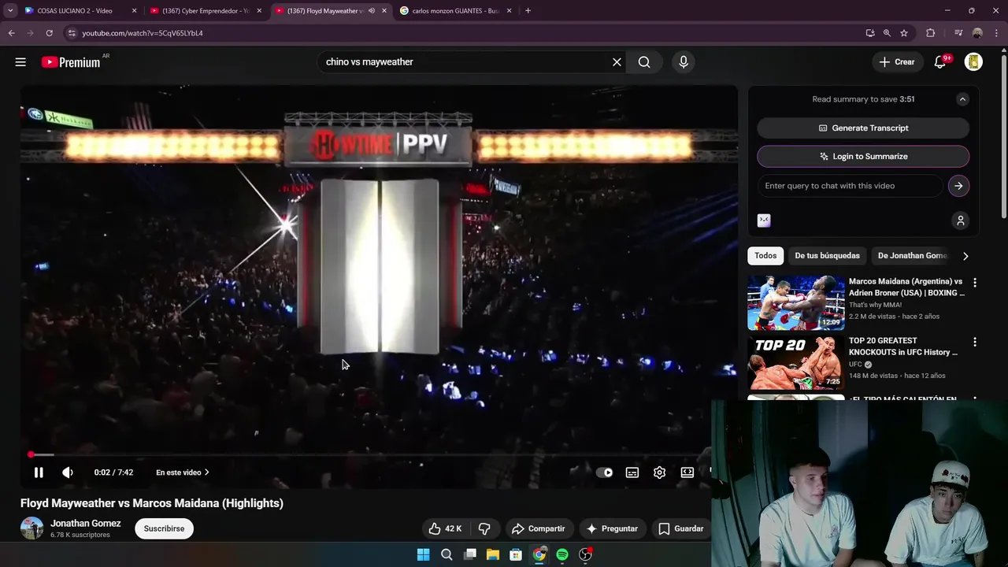1008x567 pixels.
Task: Open options for Maidana vs Broner video
Action: point(975,283)
